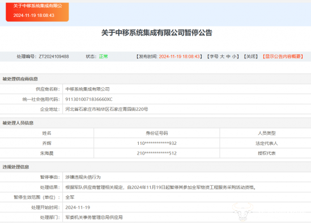Viewport: 311px width, 223px height.
Task: Select the row for 乔辉
Action: pos(155,143)
